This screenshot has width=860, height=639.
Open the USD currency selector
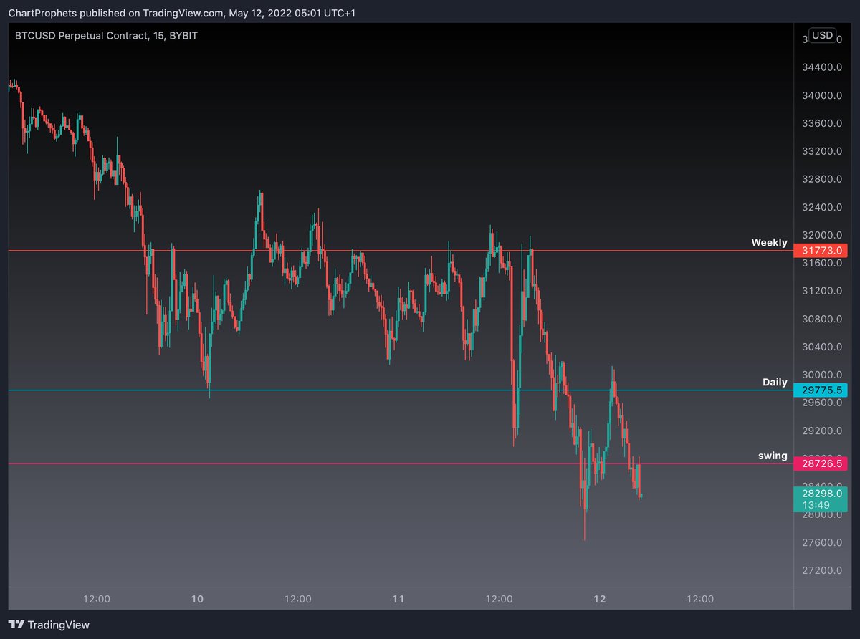[822, 35]
